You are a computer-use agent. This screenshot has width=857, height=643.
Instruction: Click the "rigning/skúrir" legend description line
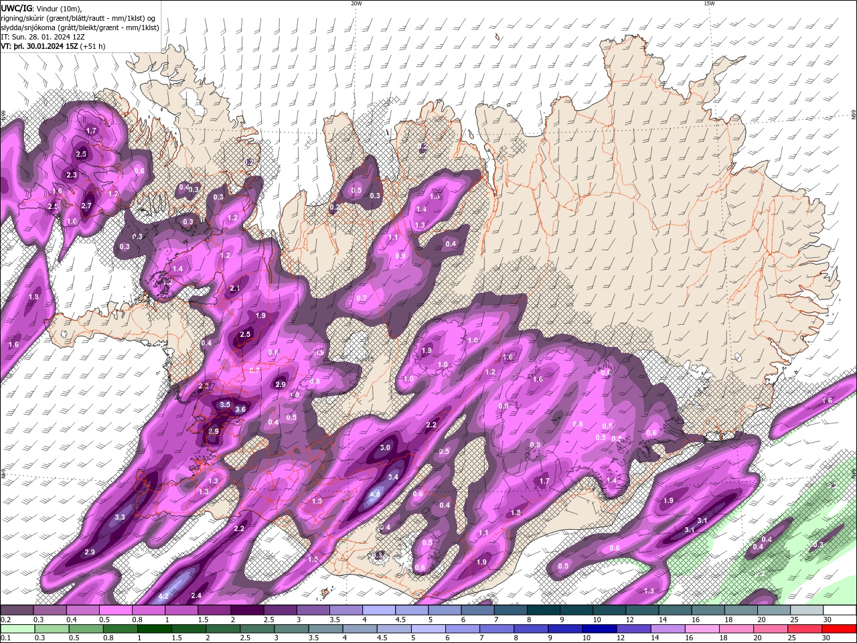point(78,17)
